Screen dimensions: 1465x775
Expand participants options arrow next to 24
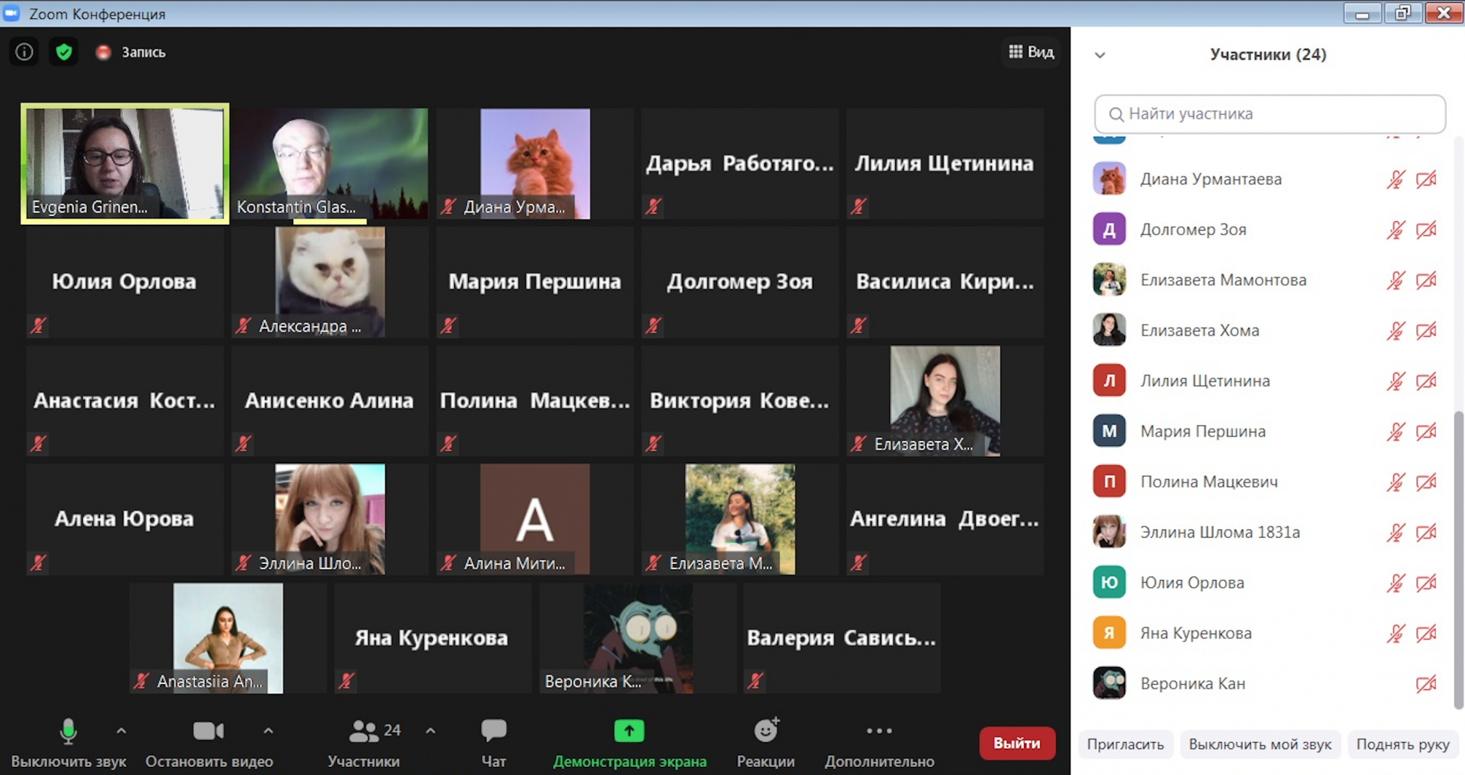[431, 730]
